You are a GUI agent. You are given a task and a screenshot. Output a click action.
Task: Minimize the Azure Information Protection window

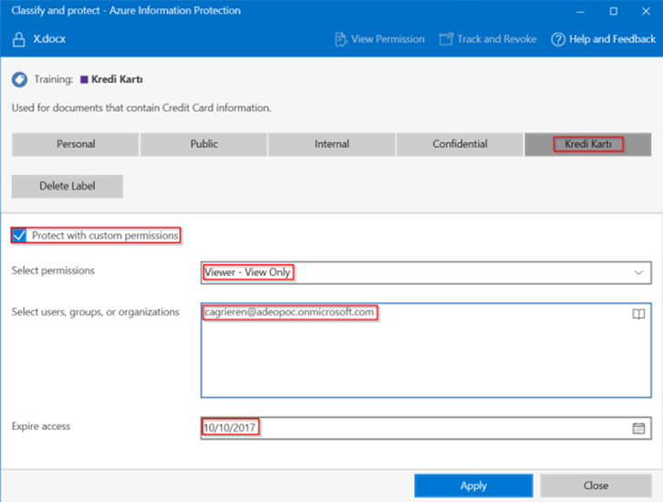point(580,12)
